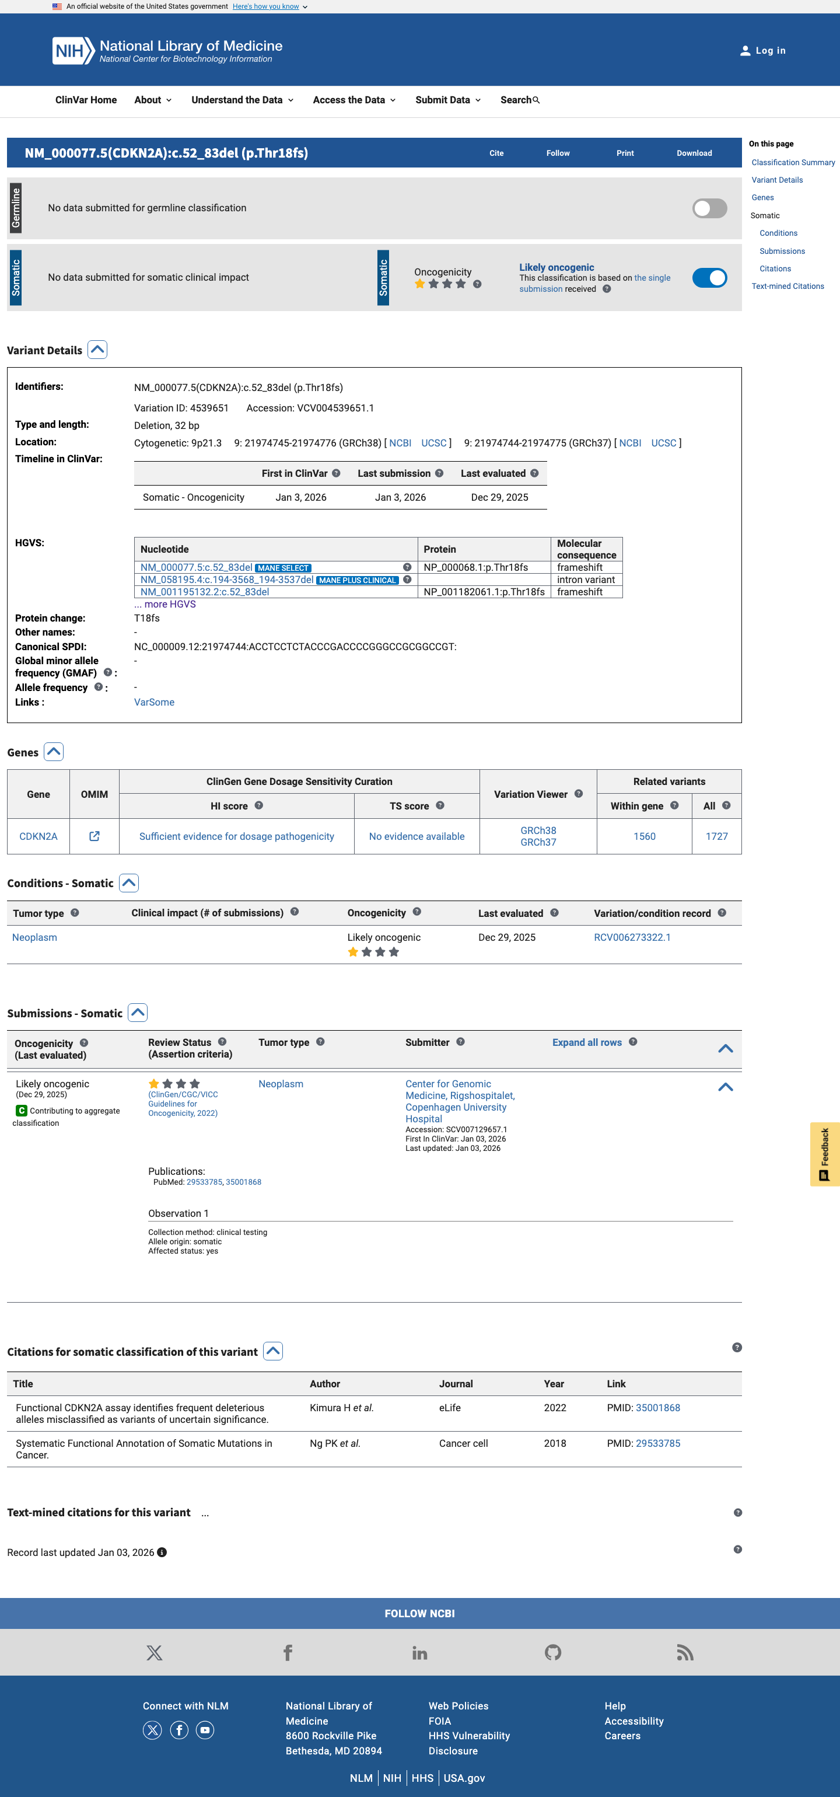
Task: Click the info icon after Record last updated
Action: click(x=162, y=1552)
